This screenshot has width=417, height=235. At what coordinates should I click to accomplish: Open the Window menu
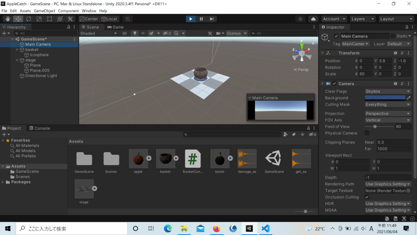[89, 11]
